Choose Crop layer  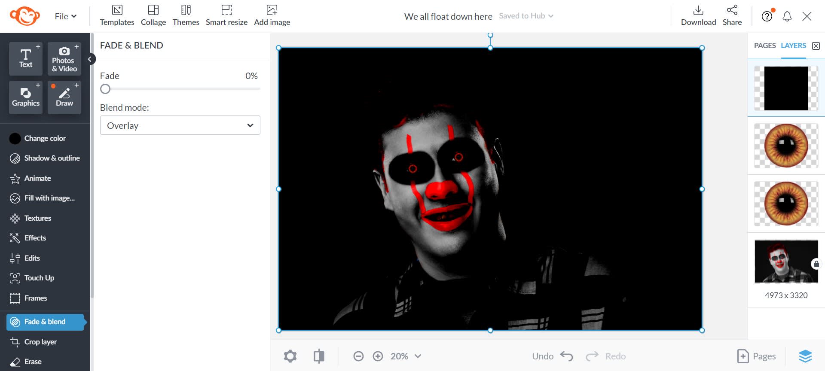pyautogui.click(x=33, y=342)
